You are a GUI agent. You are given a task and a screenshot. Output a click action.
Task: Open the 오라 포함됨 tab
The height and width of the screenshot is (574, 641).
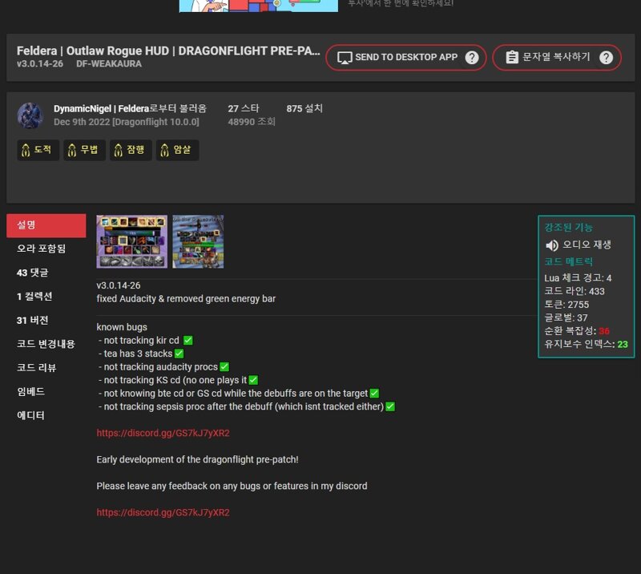tap(46, 249)
